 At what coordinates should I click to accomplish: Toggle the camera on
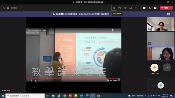click(x=144, y=8)
